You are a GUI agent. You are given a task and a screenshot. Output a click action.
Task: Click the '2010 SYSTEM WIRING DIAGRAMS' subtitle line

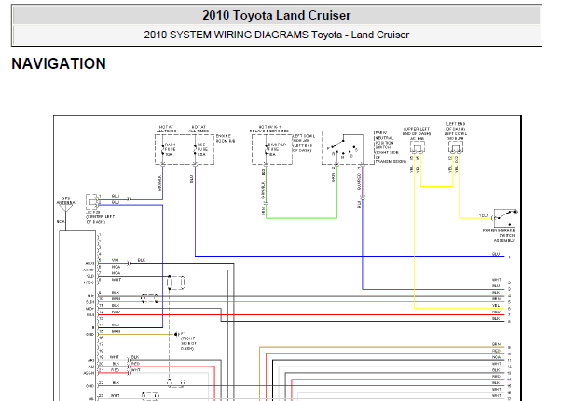[277, 35]
